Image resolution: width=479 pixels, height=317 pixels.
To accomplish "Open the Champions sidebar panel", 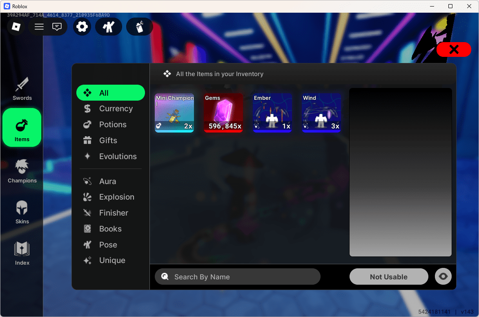I will pyautogui.click(x=22, y=171).
